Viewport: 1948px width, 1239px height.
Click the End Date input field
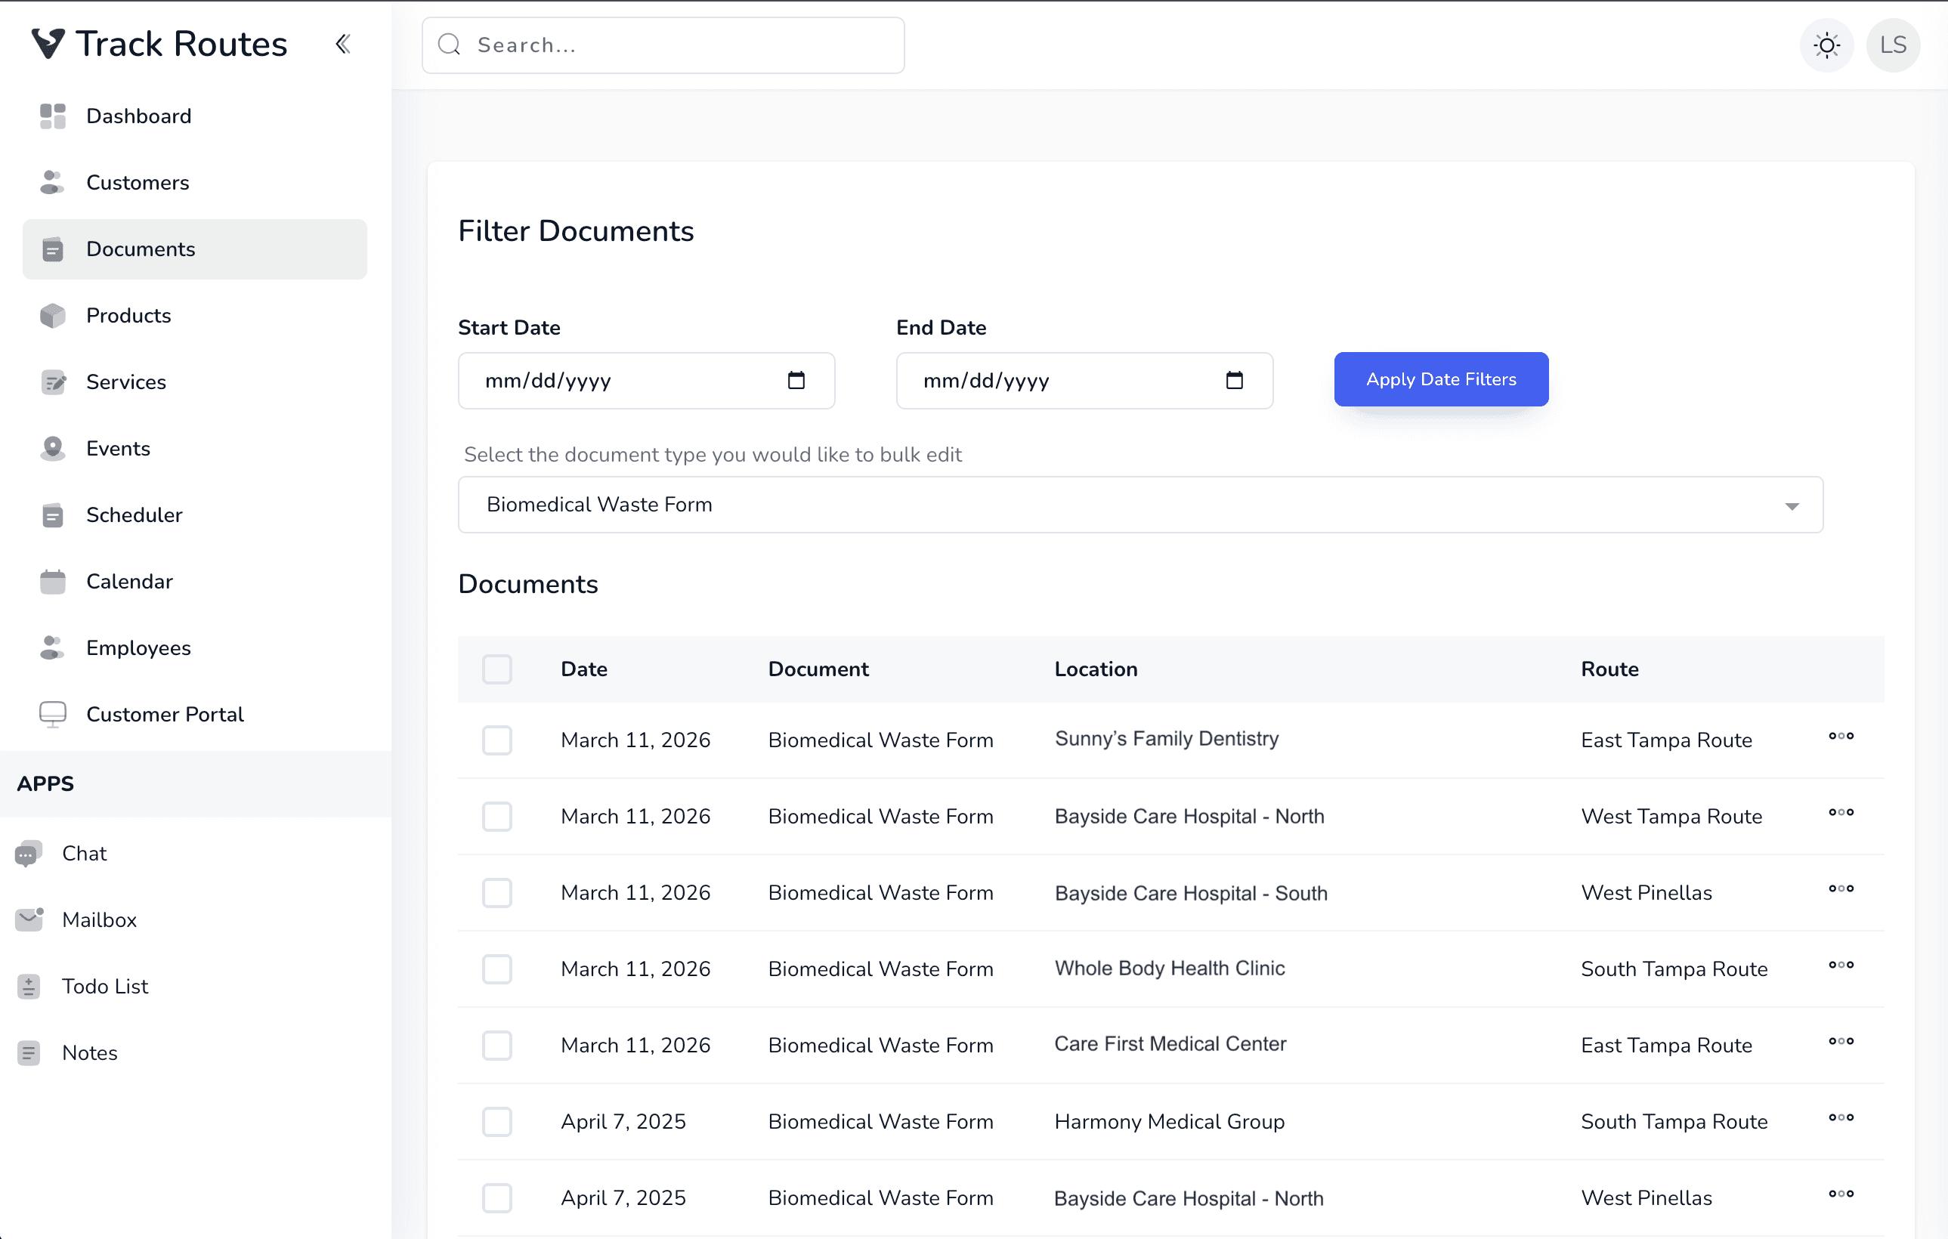(1084, 380)
